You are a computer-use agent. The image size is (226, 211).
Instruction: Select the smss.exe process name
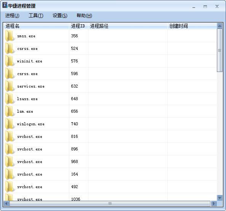point(26,36)
